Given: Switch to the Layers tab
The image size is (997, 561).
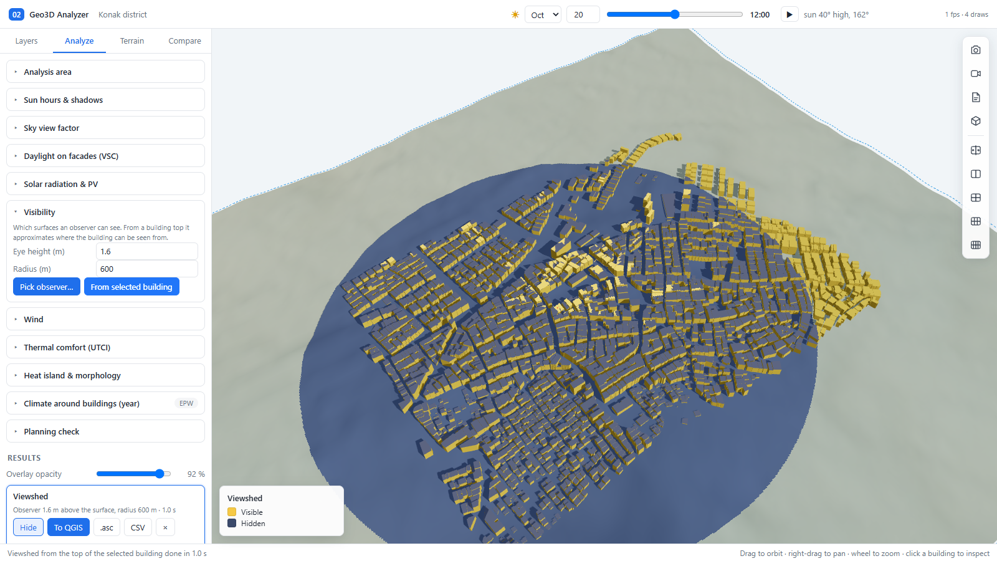Looking at the screenshot, I should [26, 41].
